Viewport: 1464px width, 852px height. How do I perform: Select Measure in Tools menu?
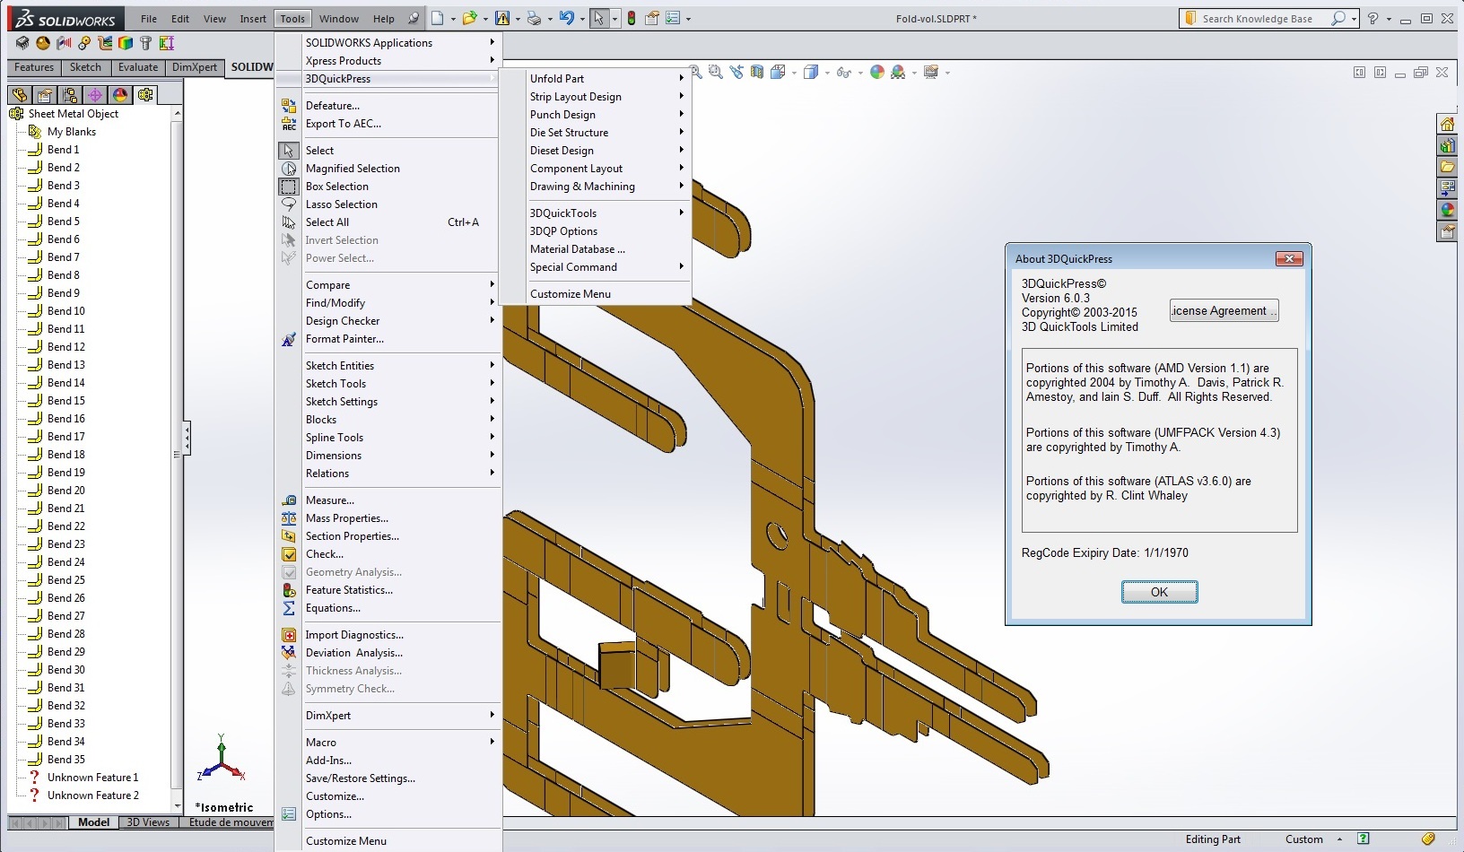(388, 500)
